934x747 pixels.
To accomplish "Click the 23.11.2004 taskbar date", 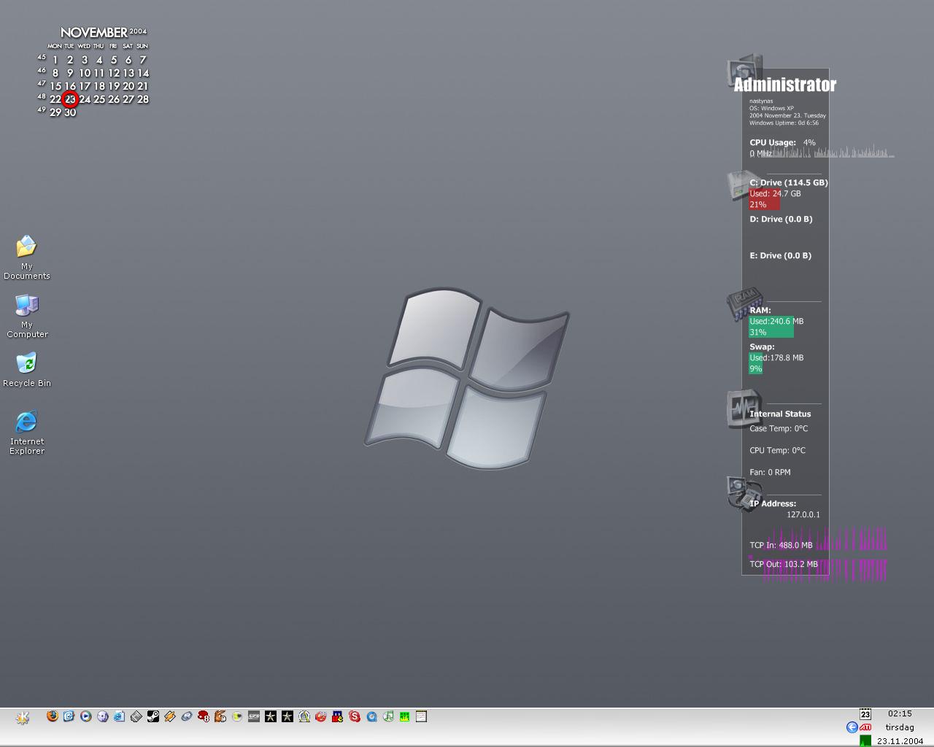I will [x=900, y=741].
